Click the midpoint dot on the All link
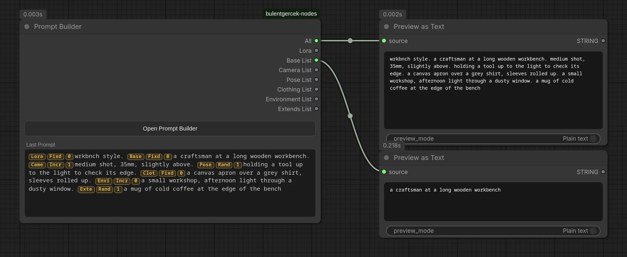 click(x=350, y=41)
